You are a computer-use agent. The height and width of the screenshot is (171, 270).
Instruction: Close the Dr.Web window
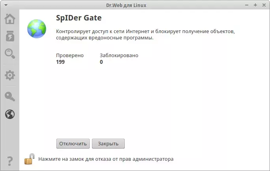pos(264,5)
